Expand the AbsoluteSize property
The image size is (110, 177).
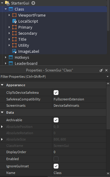[x=2, y=139]
